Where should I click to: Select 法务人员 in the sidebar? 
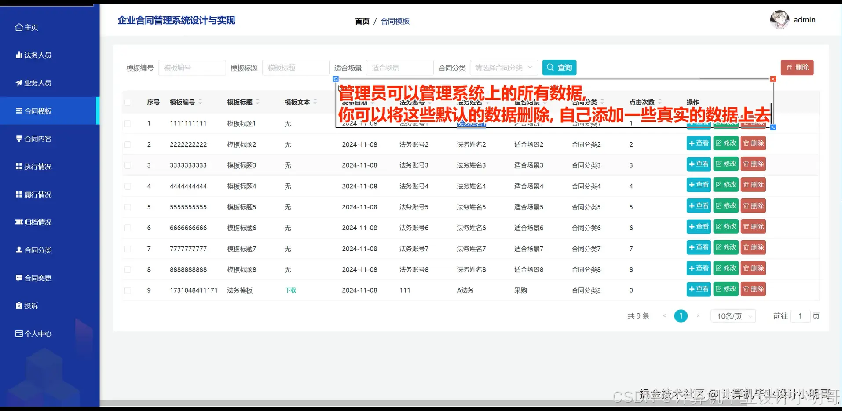pos(38,55)
